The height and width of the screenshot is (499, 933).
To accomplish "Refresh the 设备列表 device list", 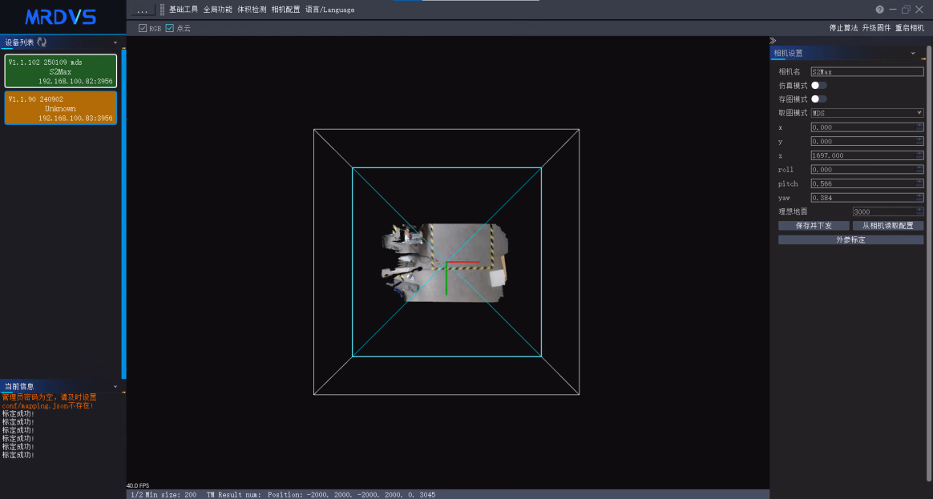I will click(42, 42).
